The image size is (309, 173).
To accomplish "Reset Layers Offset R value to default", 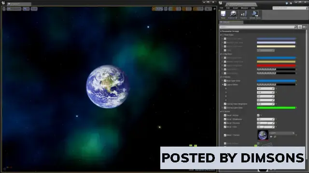I will coord(276,88).
